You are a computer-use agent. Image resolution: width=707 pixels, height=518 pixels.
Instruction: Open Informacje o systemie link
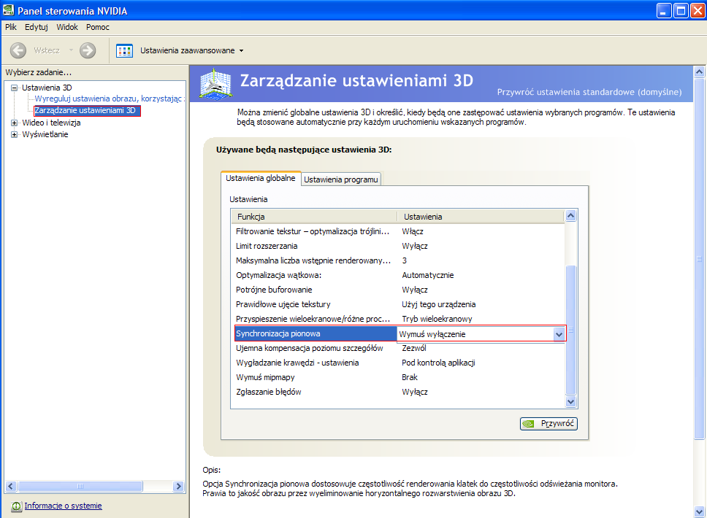[63, 506]
